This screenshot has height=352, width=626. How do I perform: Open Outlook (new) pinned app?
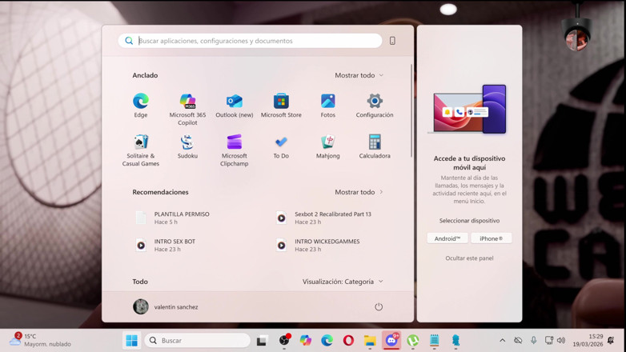point(235,106)
